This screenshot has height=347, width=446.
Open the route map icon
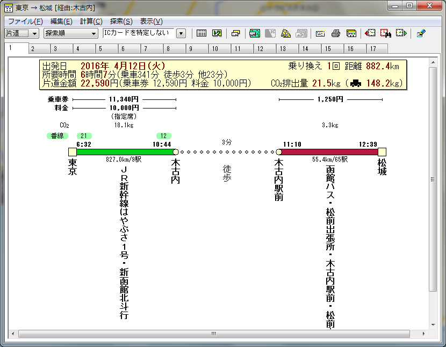point(217,33)
